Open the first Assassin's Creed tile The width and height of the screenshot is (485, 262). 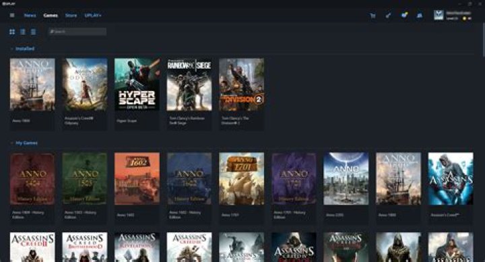click(451, 188)
